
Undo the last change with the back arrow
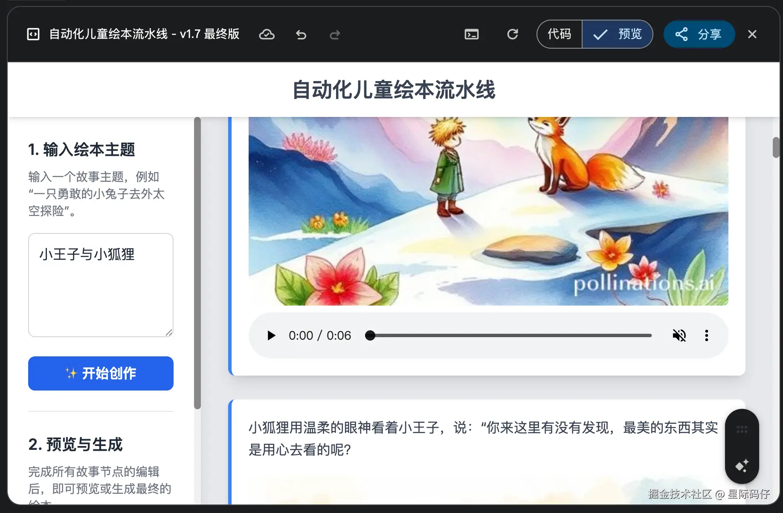click(x=301, y=35)
